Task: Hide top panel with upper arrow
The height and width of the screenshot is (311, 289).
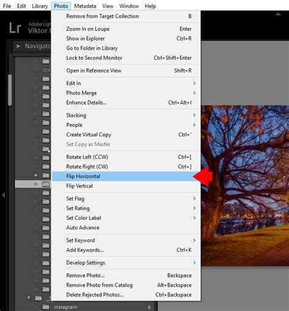Action: [278, 14]
